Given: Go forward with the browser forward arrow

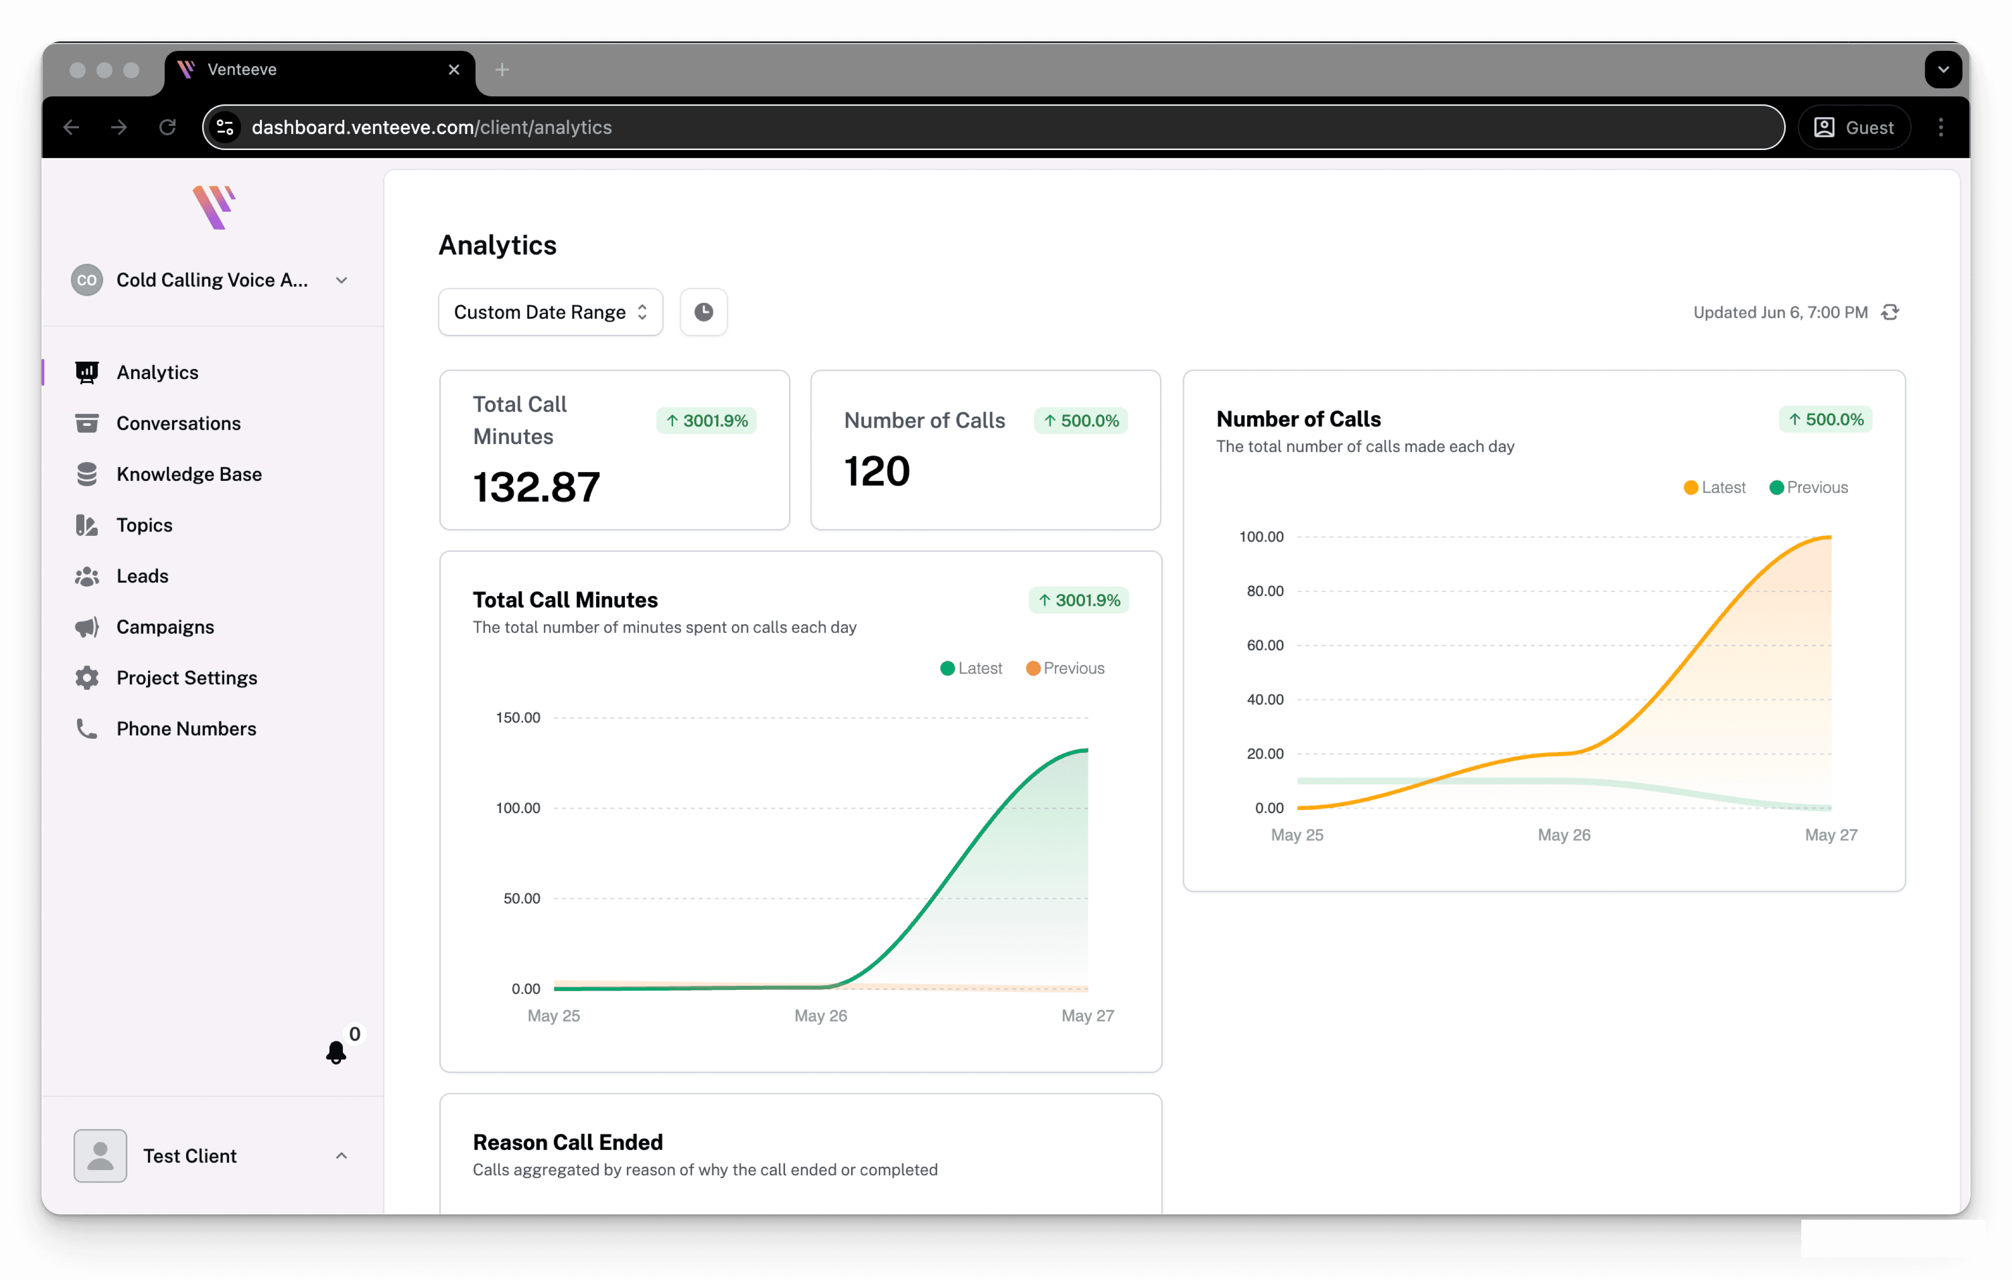Looking at the screenshot, I should pyautogui.click(x=120, y=127).
